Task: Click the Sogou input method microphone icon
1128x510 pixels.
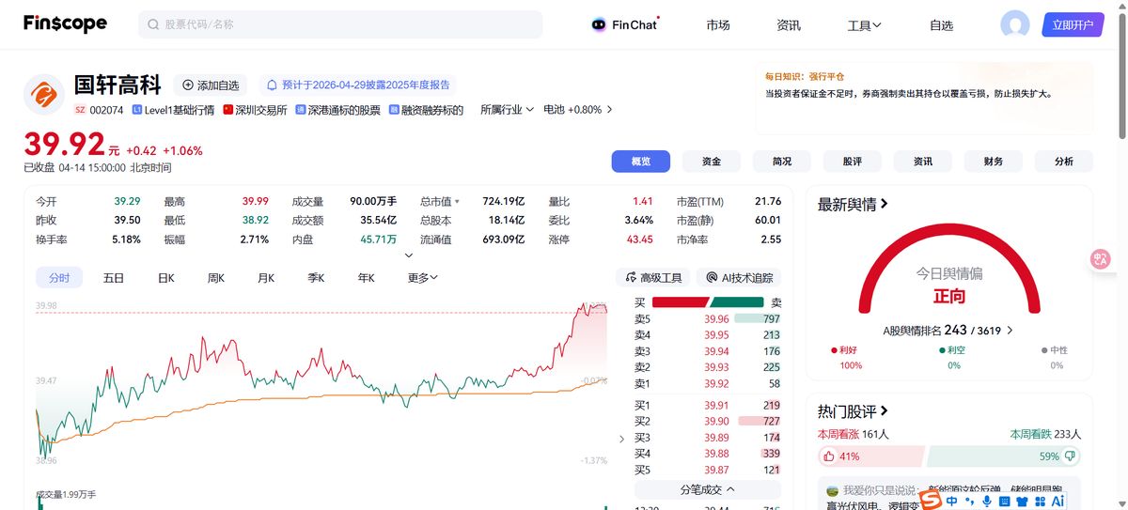Action: pos(986,502)
